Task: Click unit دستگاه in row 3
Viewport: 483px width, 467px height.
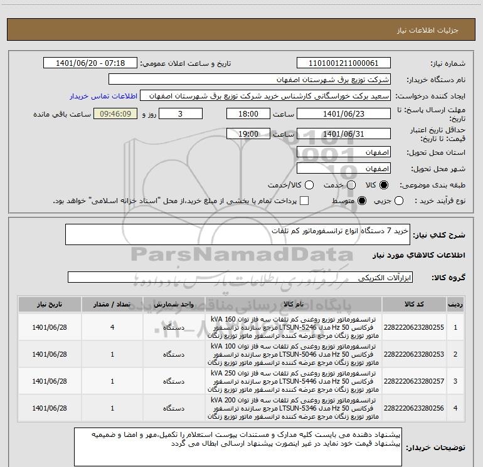Action: pyautogui.click(x=174, y=381)
